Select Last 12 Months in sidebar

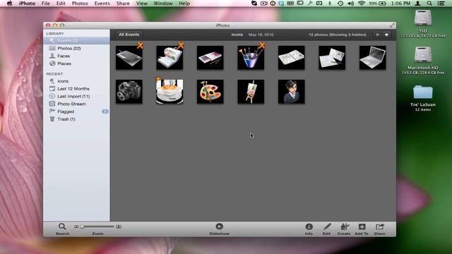click(76, 89)
